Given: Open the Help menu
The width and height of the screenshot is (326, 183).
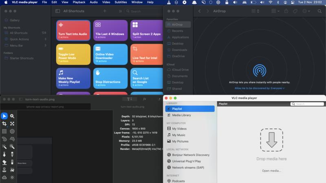Looking at the screenshot, I should click(x=150, y=2).
